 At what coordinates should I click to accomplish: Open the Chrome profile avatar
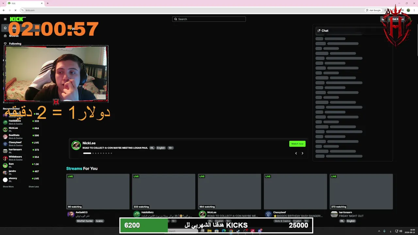(x=409, y=10)
